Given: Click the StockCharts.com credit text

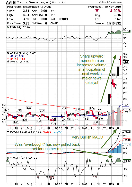Looking at the screenshot, I should pos(111,2).
